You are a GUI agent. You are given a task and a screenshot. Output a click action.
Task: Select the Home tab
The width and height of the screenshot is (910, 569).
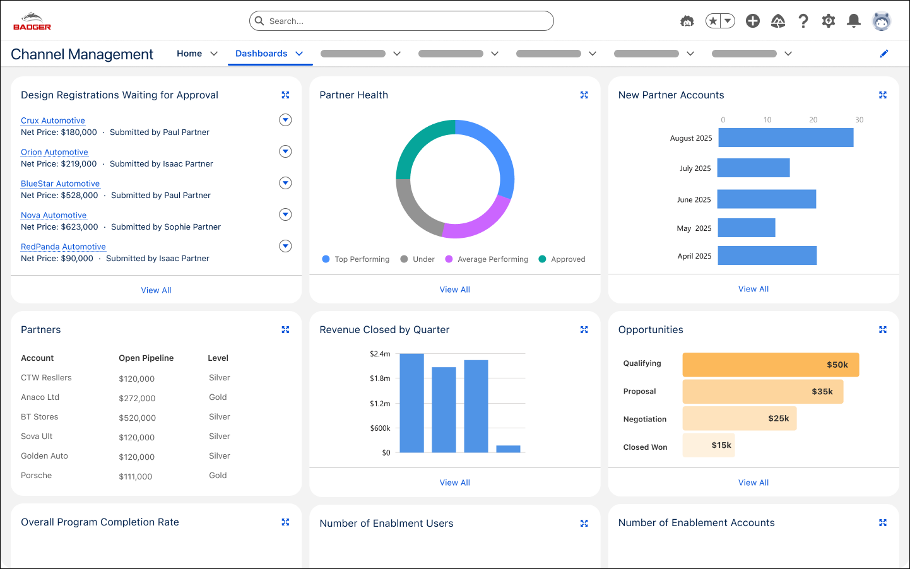pyautogui.click(x=189, y=54)
